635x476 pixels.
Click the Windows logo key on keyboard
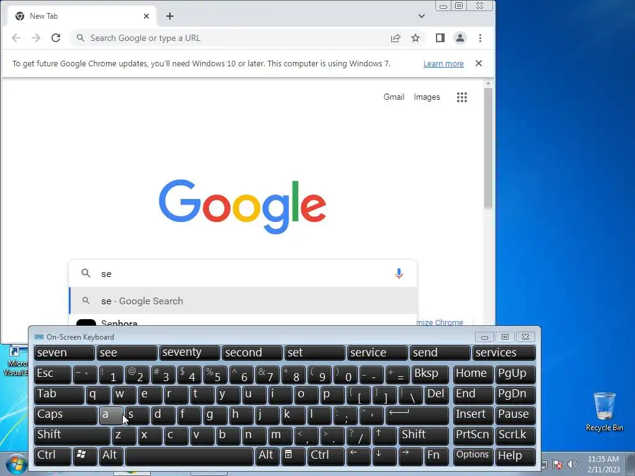tap(84, 456)
